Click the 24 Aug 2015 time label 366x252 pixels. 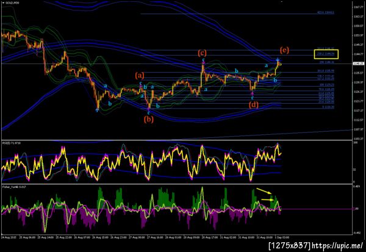tap(7, 237)
